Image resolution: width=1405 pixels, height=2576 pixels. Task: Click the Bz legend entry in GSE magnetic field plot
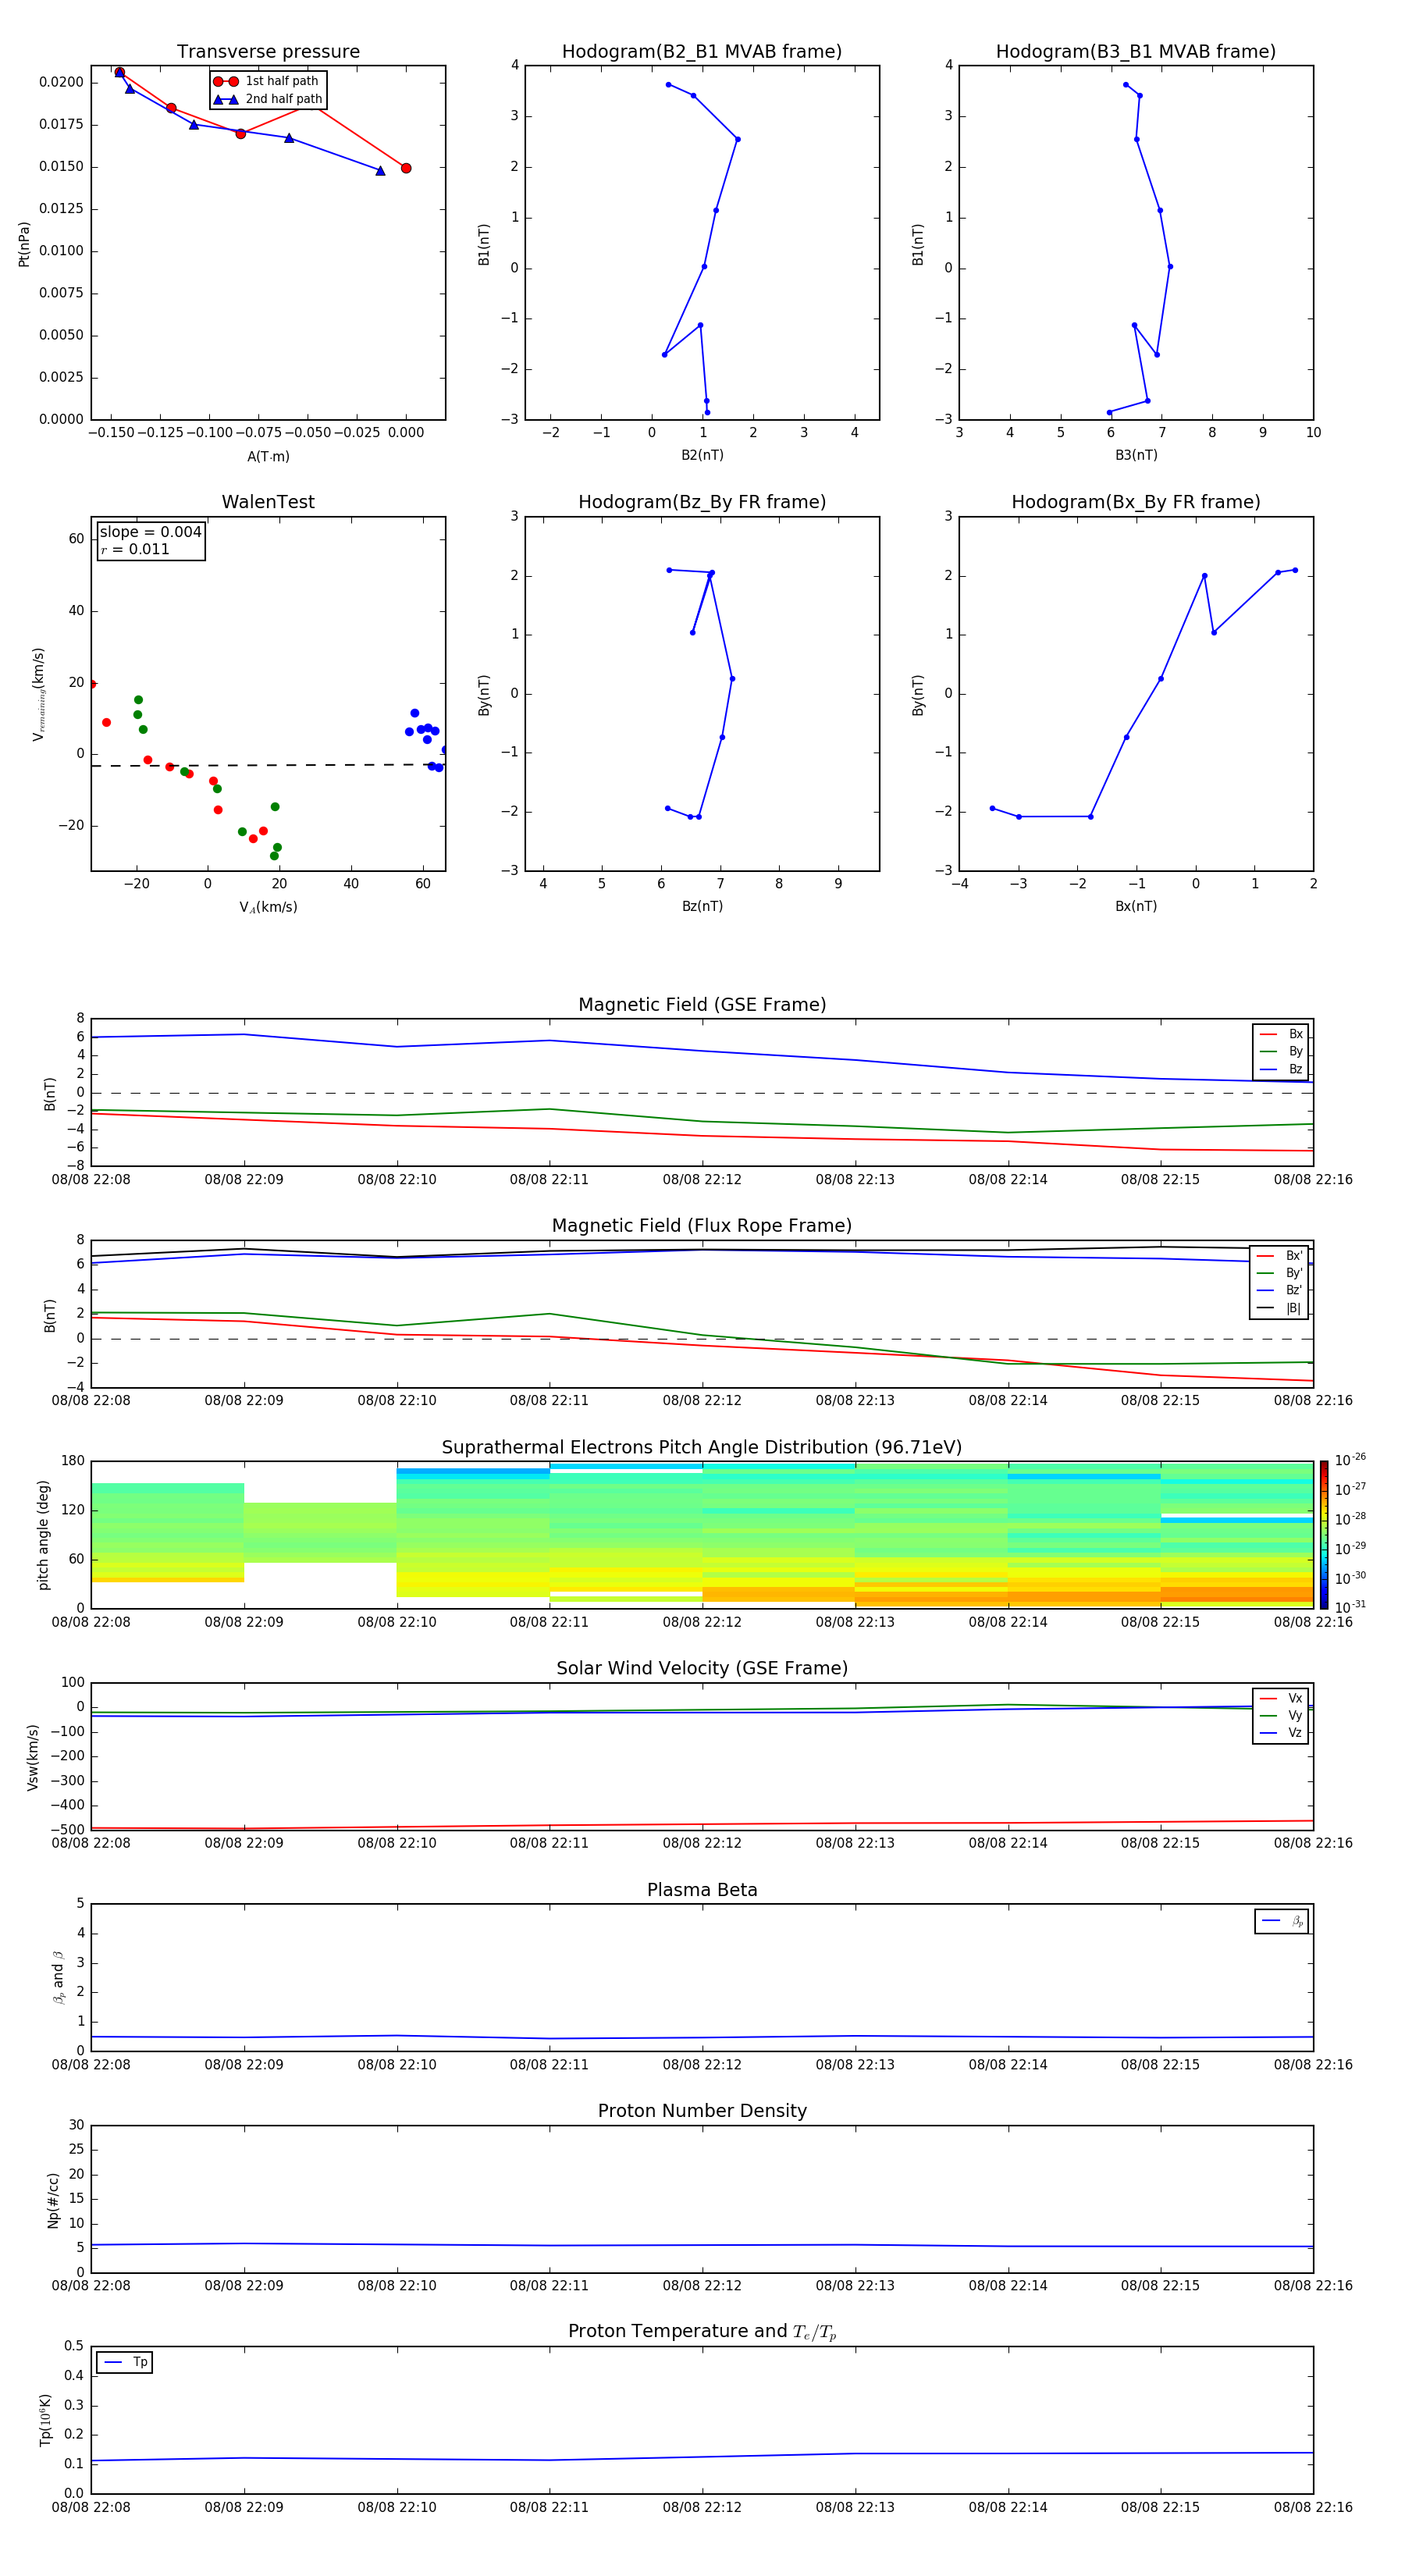click(x=1281, y=1070)
